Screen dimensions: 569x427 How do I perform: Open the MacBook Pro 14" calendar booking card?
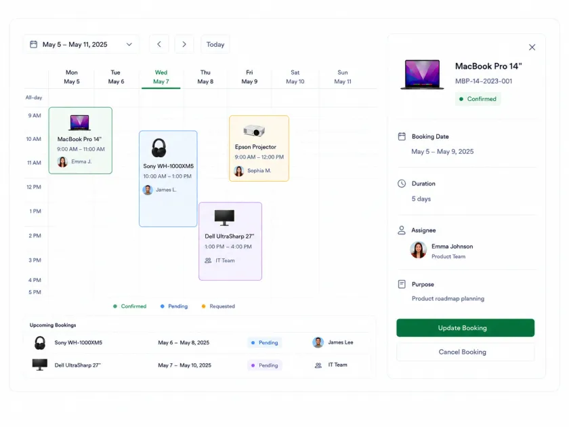(81, 140)
